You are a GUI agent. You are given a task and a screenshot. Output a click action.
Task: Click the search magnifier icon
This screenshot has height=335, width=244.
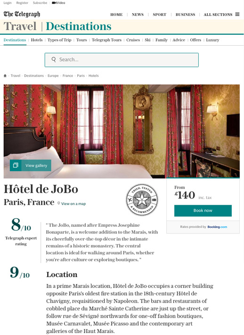pyautogui.click(x=54, y=59)
